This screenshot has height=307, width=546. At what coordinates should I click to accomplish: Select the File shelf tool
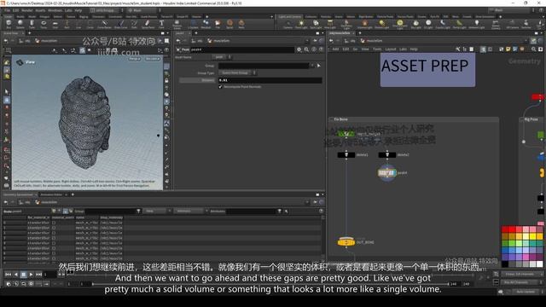pos(218,24)
